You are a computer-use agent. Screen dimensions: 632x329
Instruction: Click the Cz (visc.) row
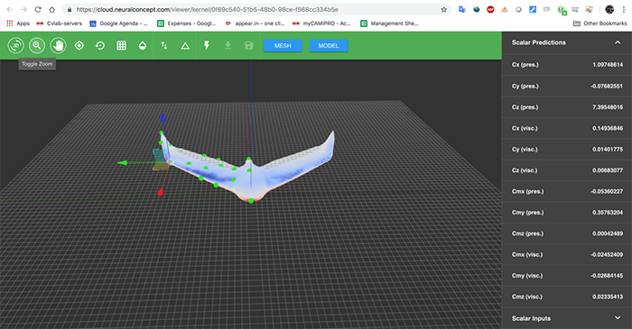point(567,170)
